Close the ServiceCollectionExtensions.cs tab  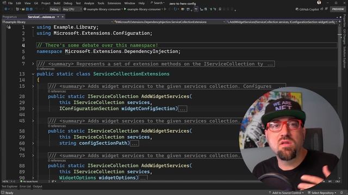coord(63,17)
